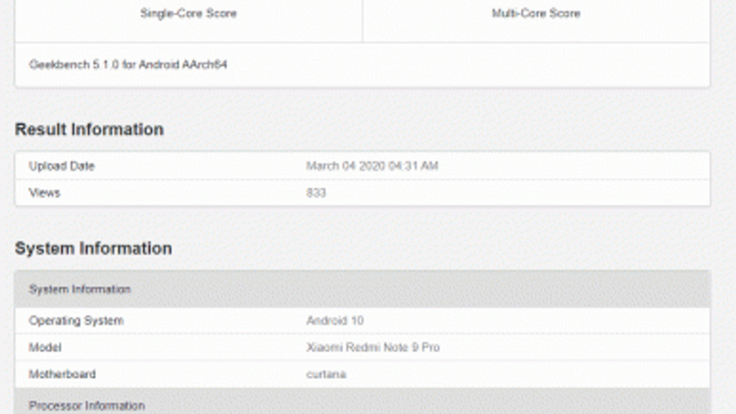Click the Upload Date label

coord(62,166)
